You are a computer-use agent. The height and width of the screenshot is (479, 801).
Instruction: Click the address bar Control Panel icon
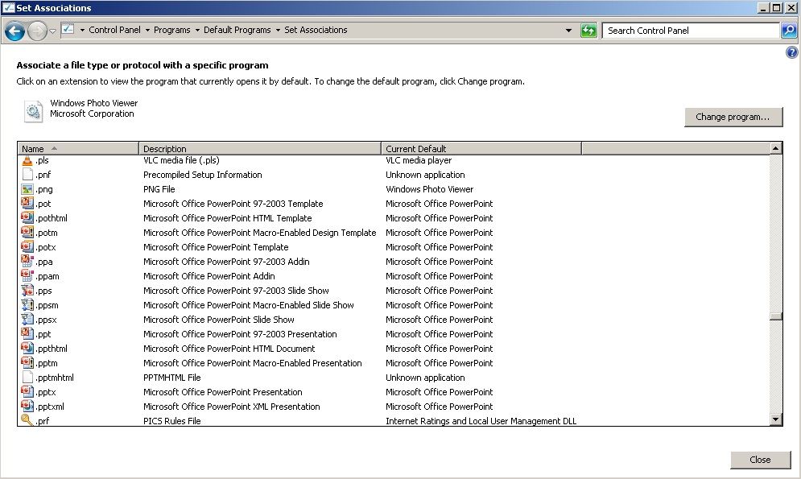68,29
